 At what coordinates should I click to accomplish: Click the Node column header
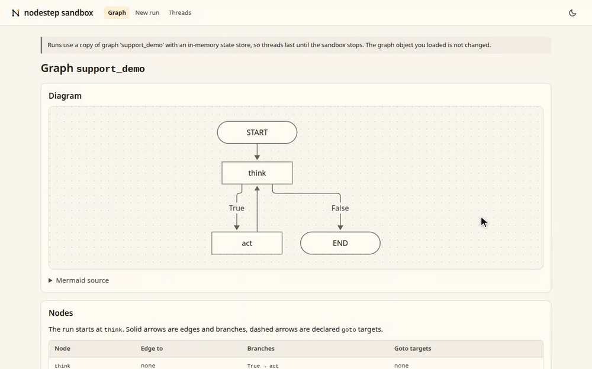pyautogui.click(x=62, y=349)
